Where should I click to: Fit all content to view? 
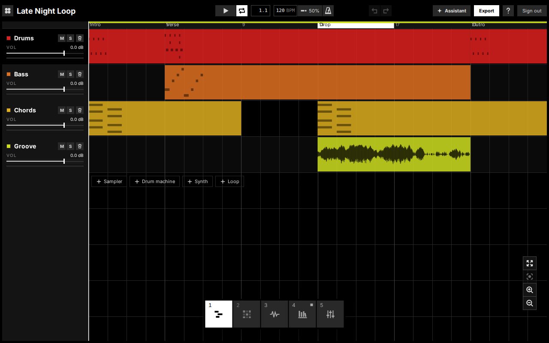[530, 263]
